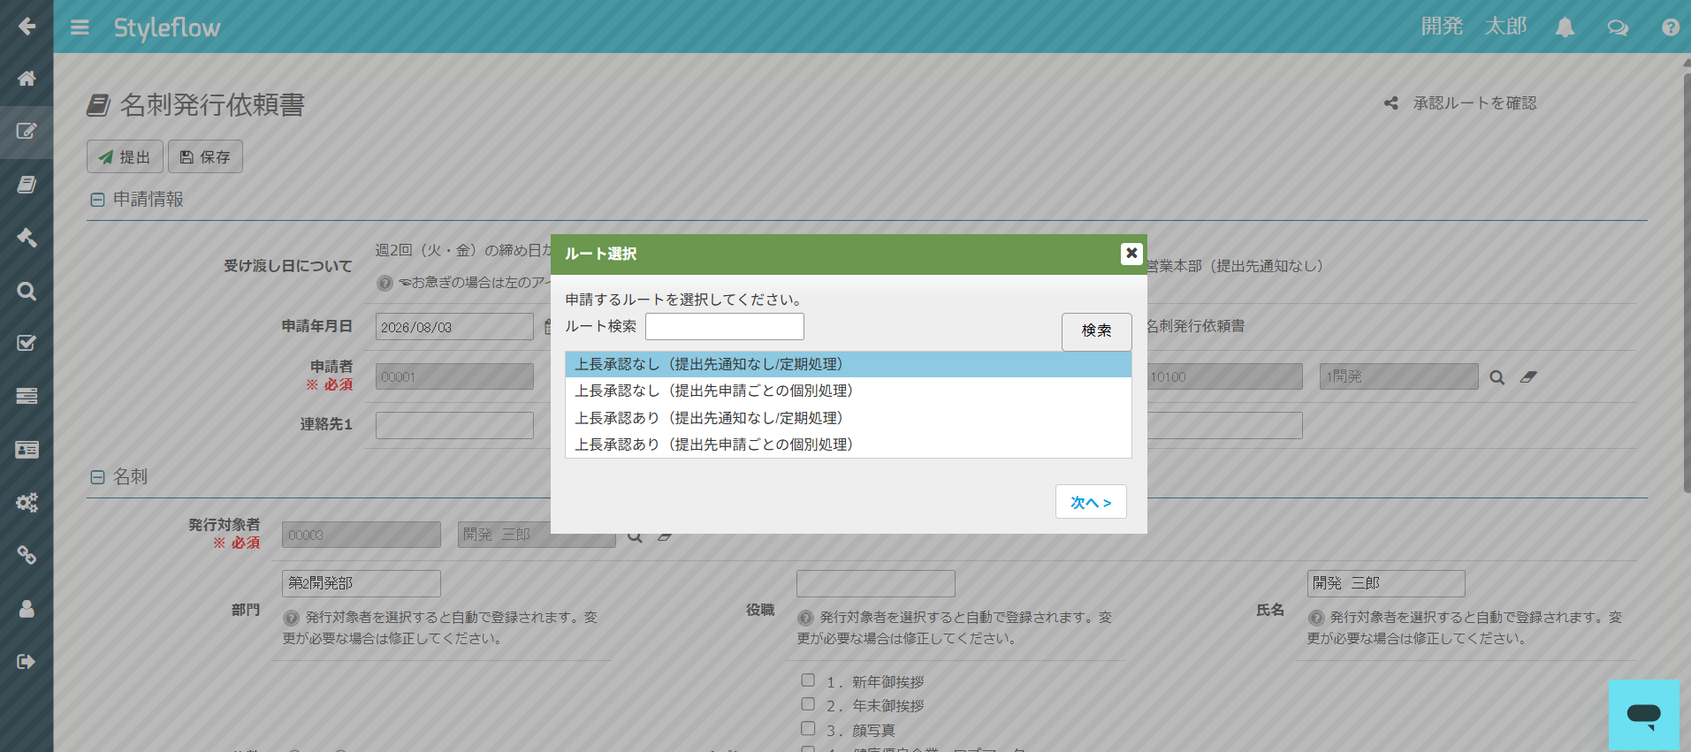Check the 3. 顔写真 checkbox
Image resolution: width=1691 pixels, height=752 pixels.
click(808, 728)
